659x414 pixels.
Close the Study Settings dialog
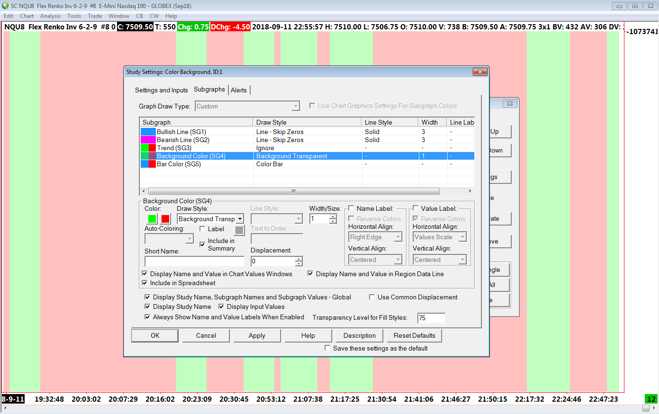tap(479, 72)
